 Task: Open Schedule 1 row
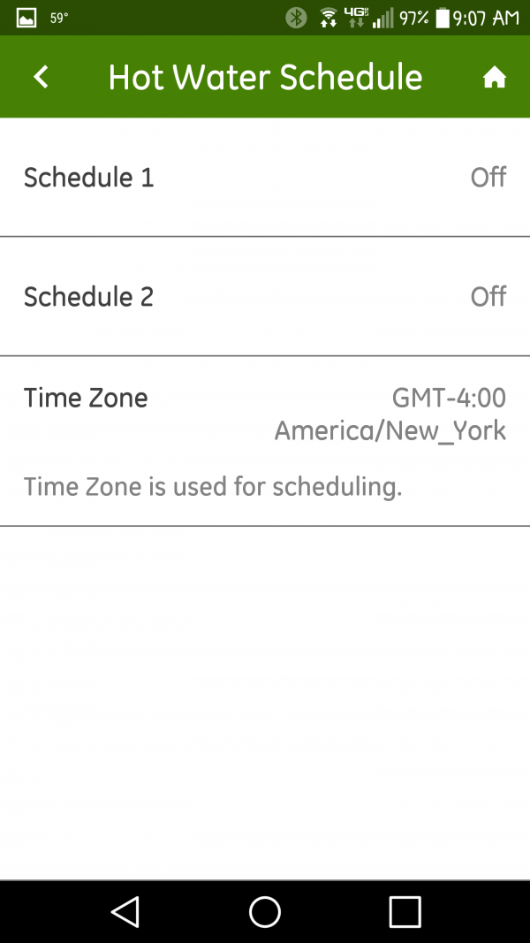coord(265,178)
